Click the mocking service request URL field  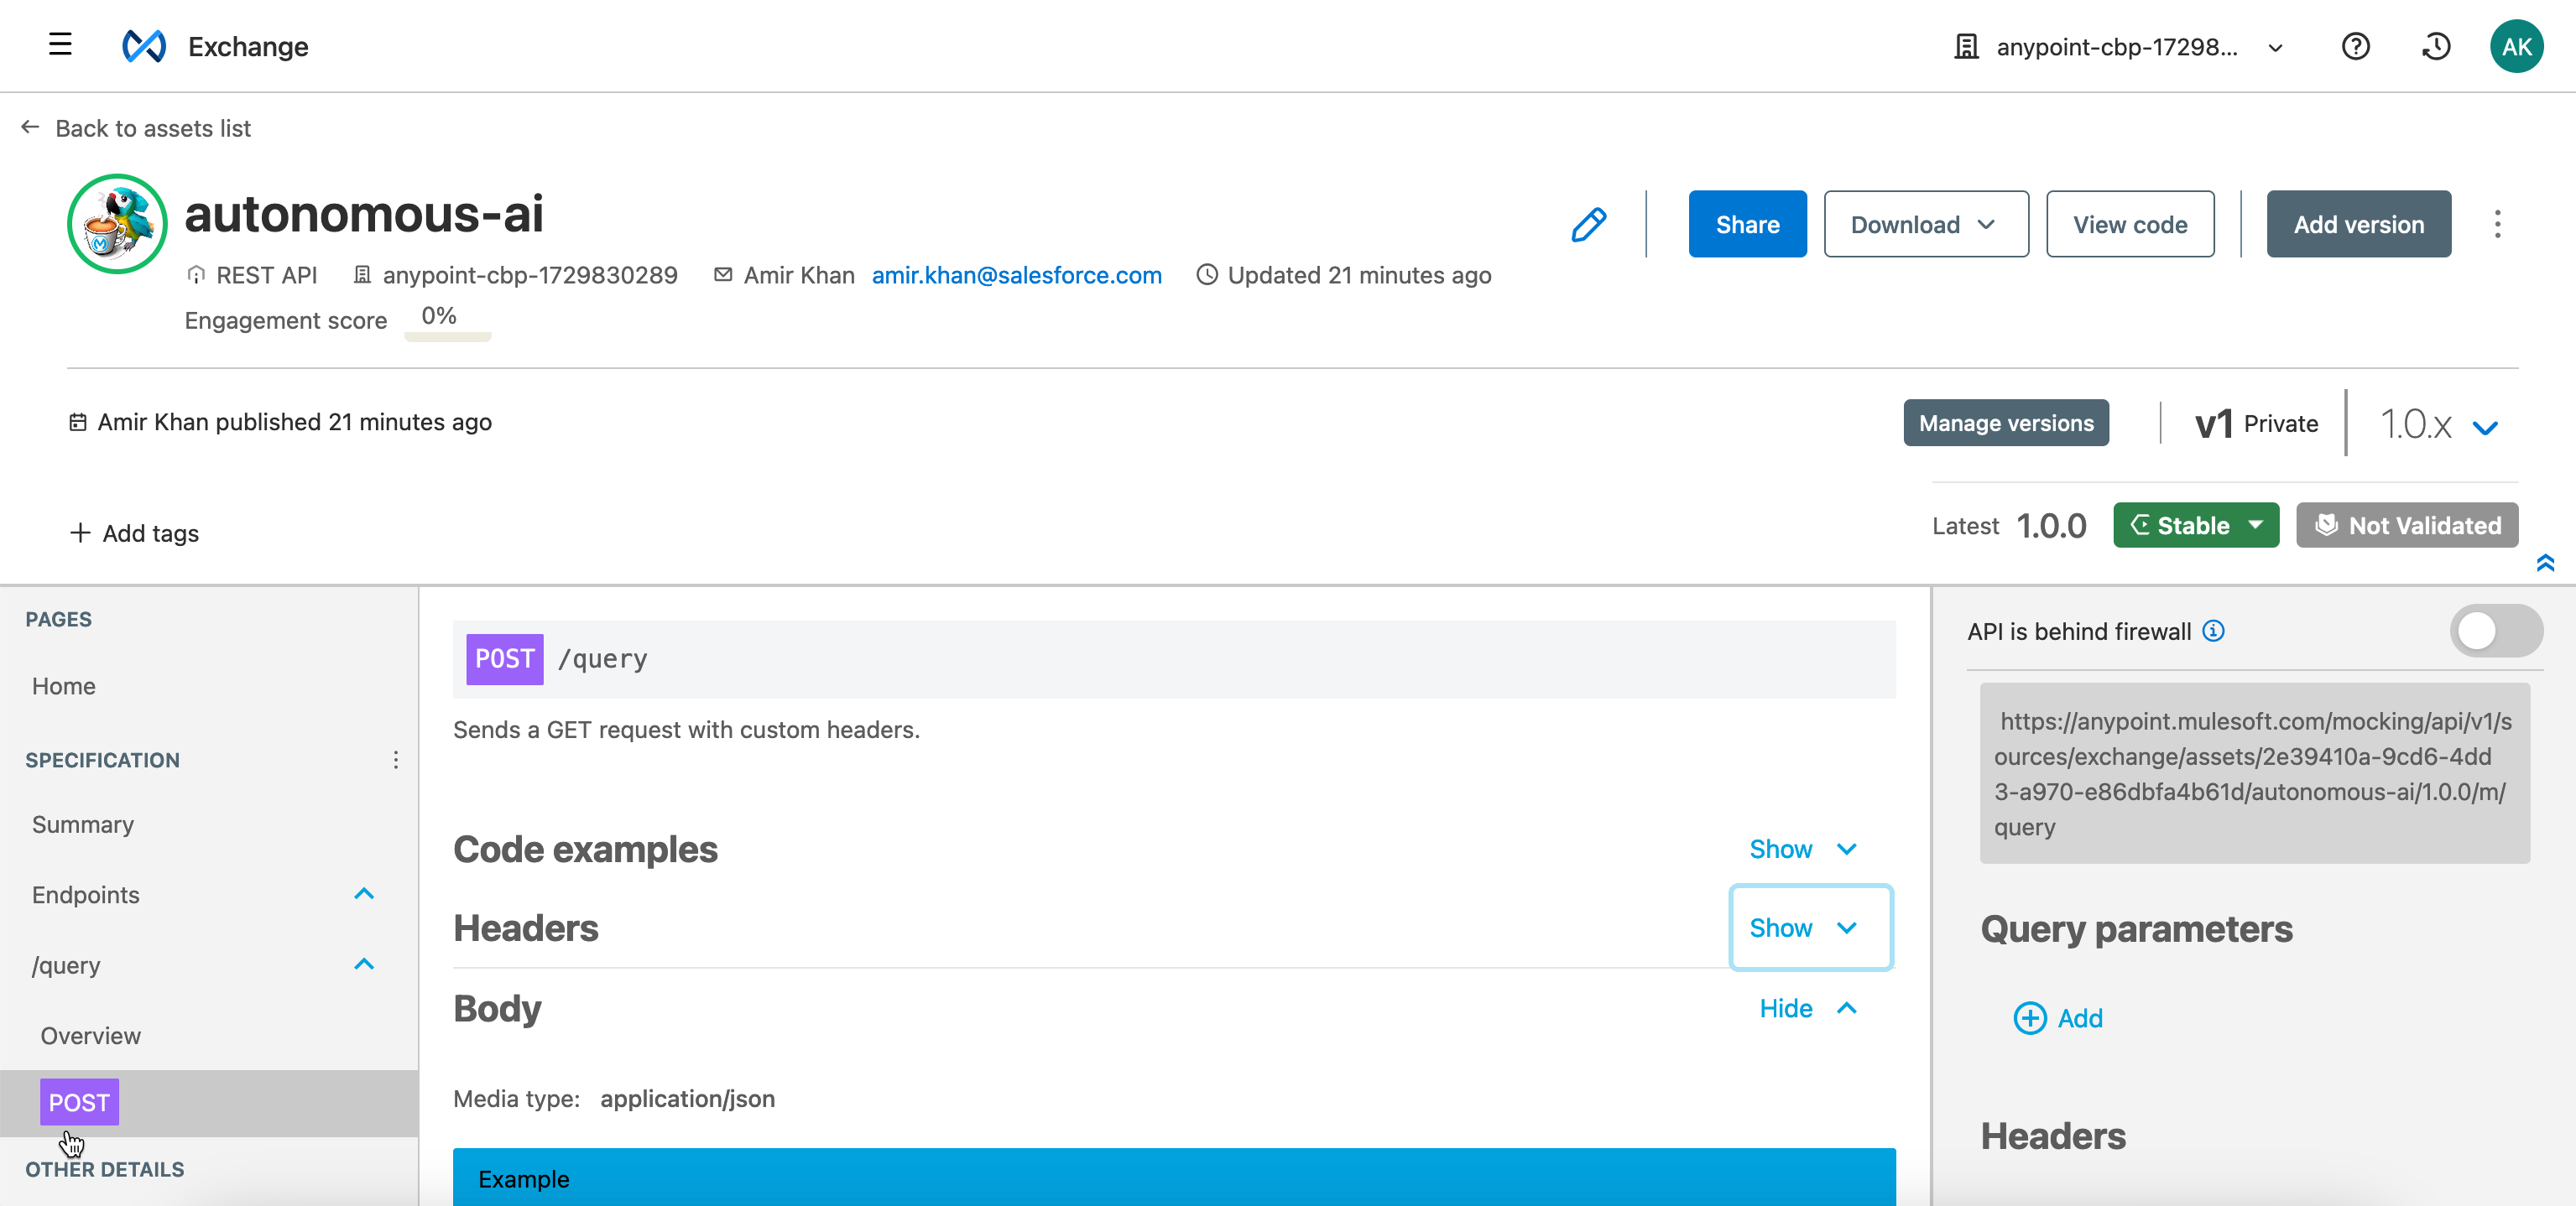pos(2254,773)
